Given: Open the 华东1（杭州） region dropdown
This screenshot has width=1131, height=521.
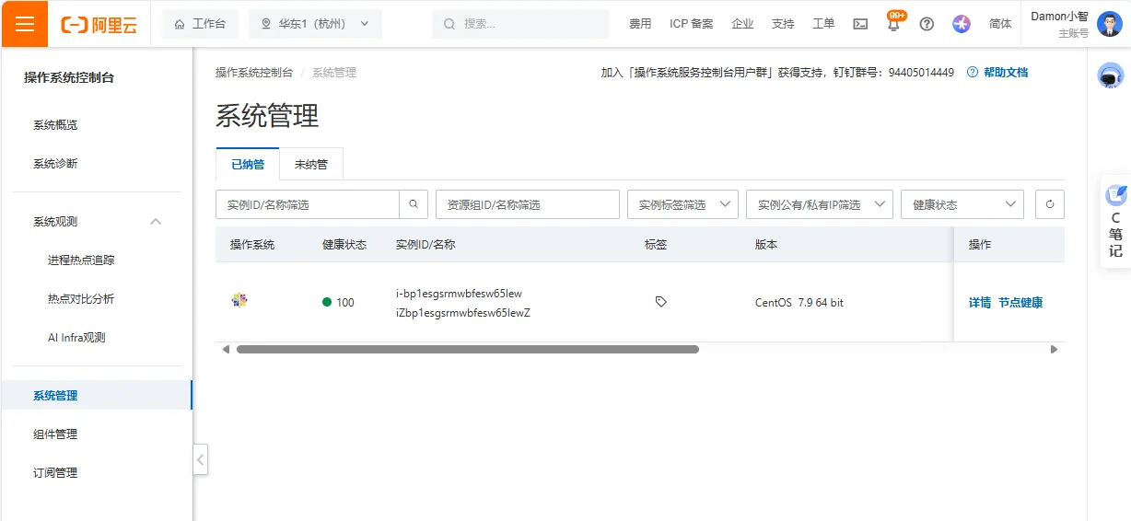Looking at the screenshot, I should pyautogui.click(x=315, y=24).
